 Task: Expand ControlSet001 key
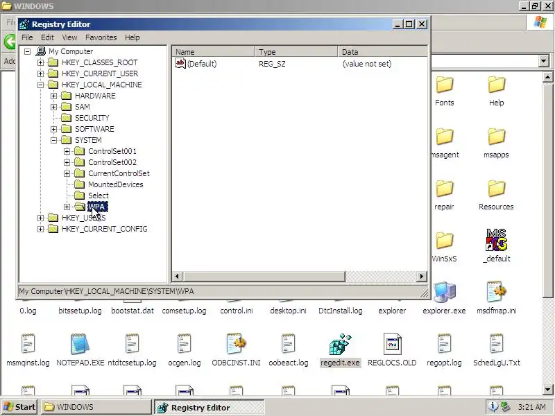pos(67,151)
